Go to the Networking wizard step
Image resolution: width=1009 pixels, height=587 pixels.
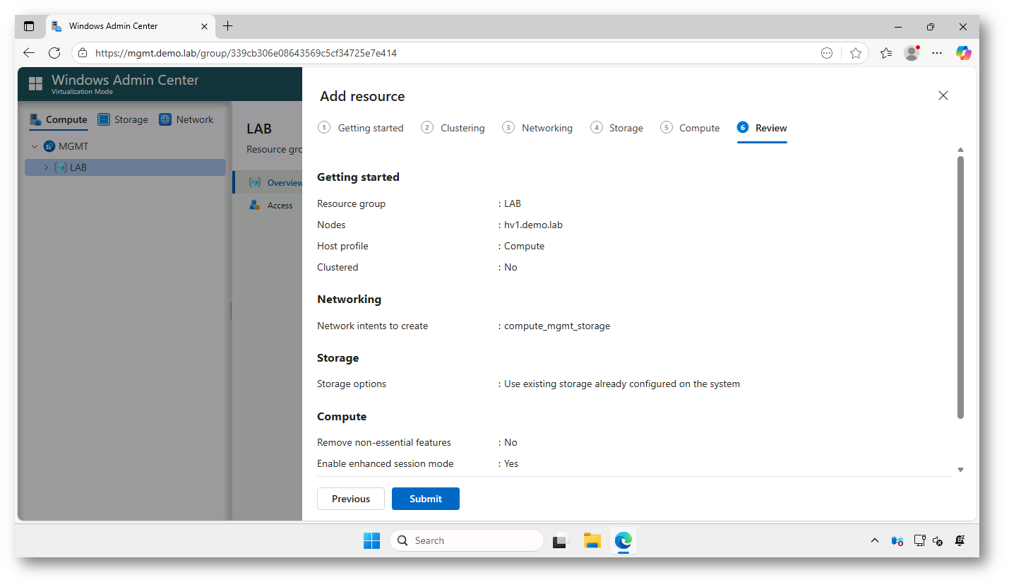pos(537,128)
